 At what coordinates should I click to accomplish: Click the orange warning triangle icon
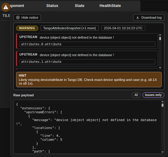coord(6,7)
